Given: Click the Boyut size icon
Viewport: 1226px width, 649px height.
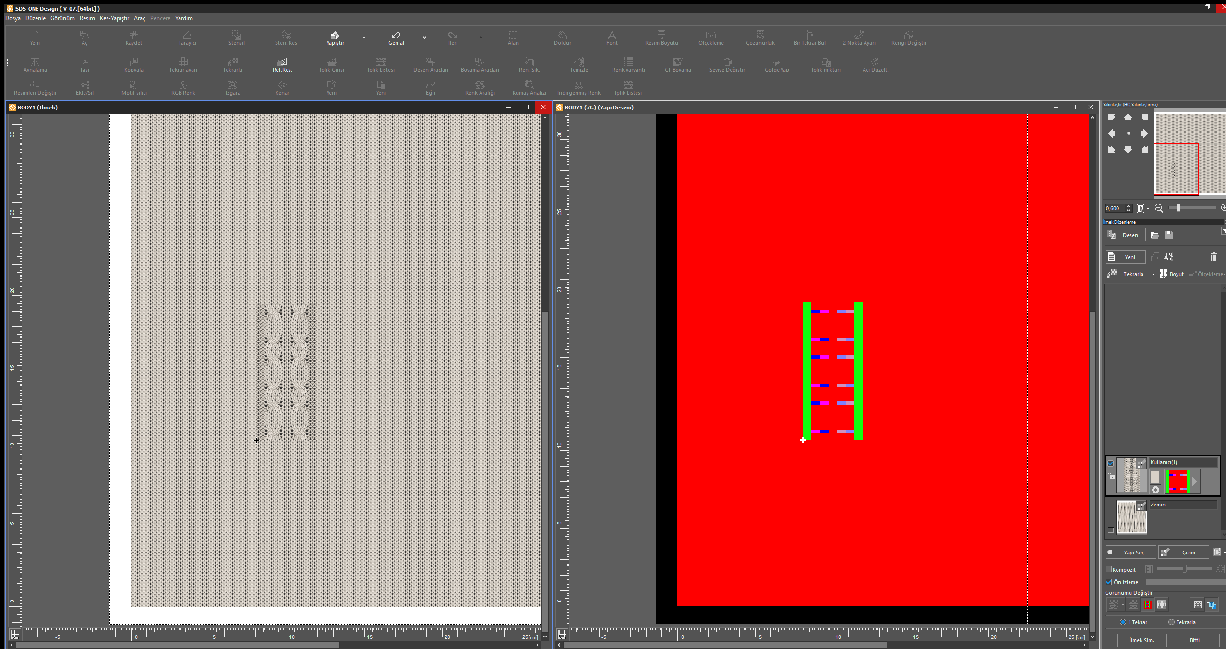Looking at the screenshot, I should click(1164, 274).
